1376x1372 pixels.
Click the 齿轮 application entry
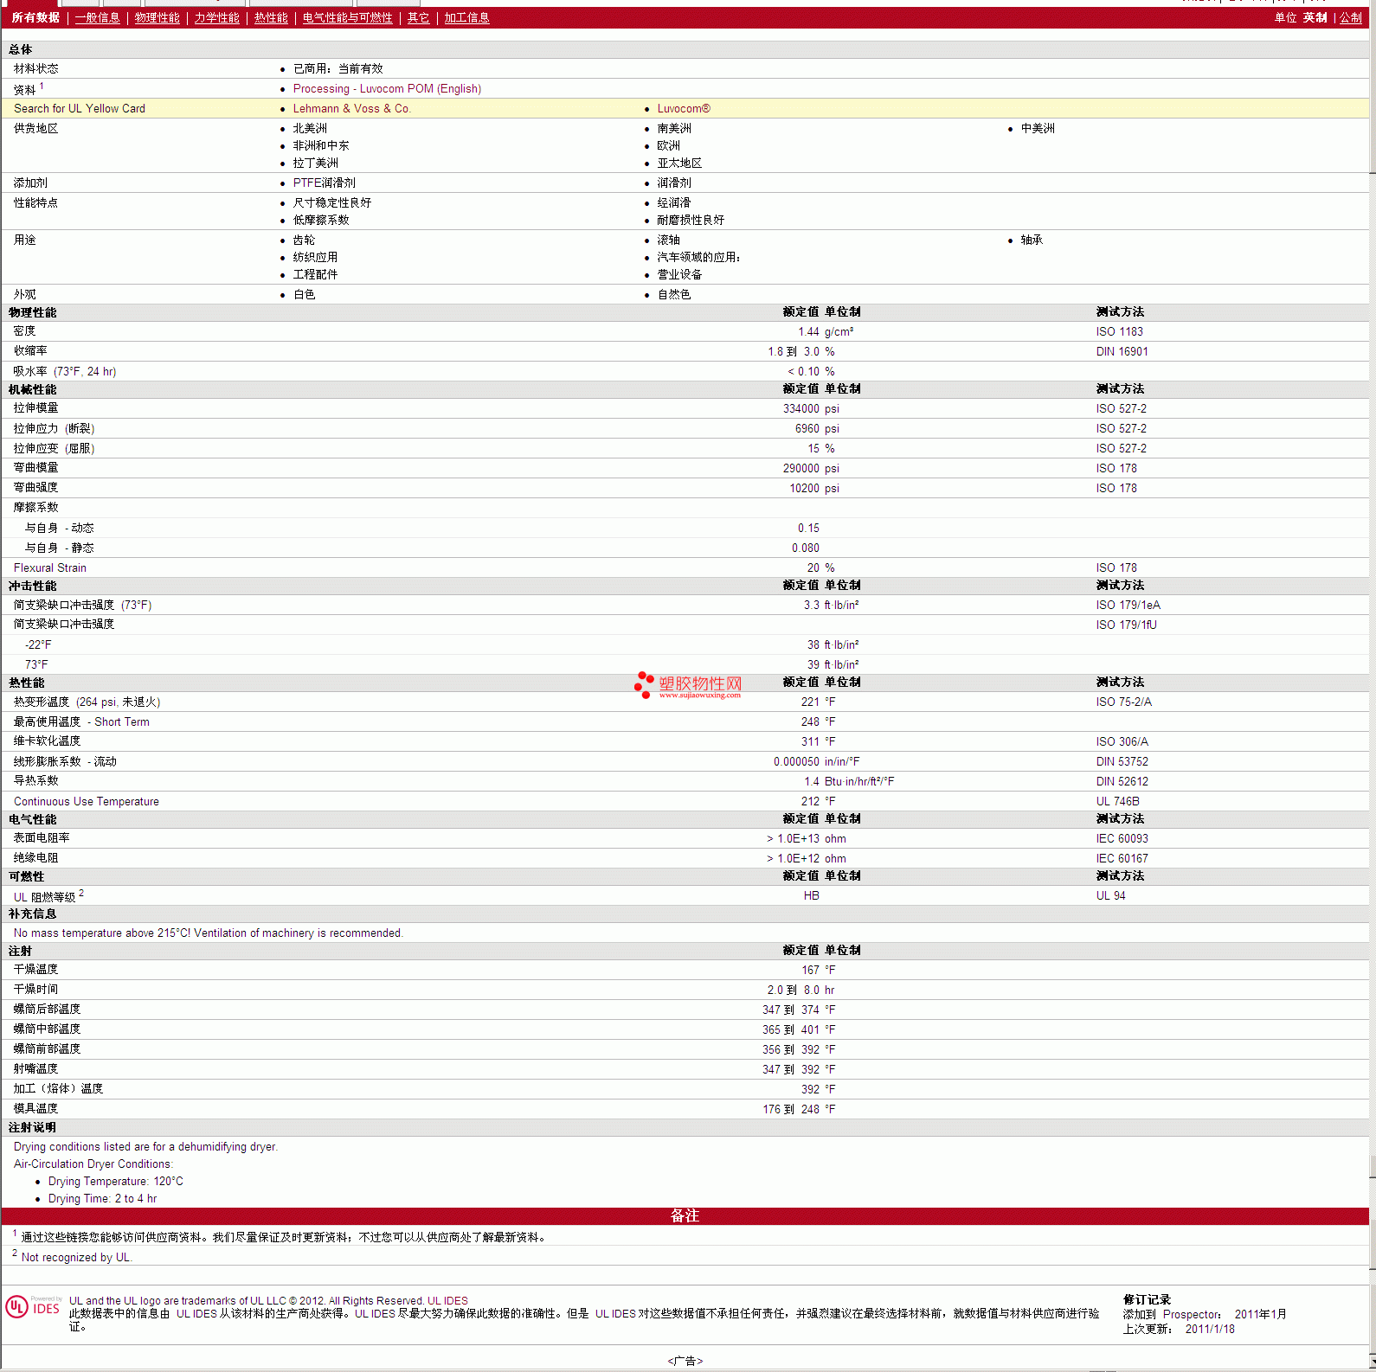tap(304, 240)
